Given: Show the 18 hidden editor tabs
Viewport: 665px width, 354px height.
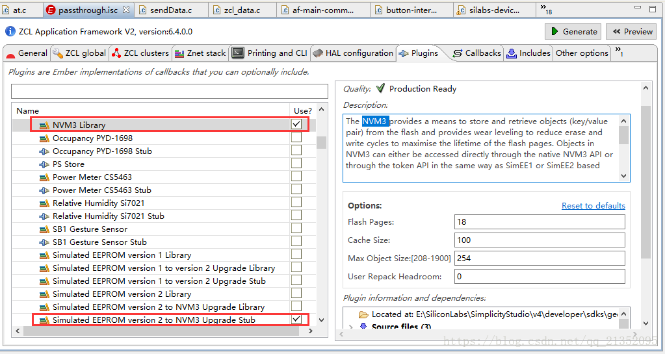Looking at the screenshot, I should click(546, 9).
